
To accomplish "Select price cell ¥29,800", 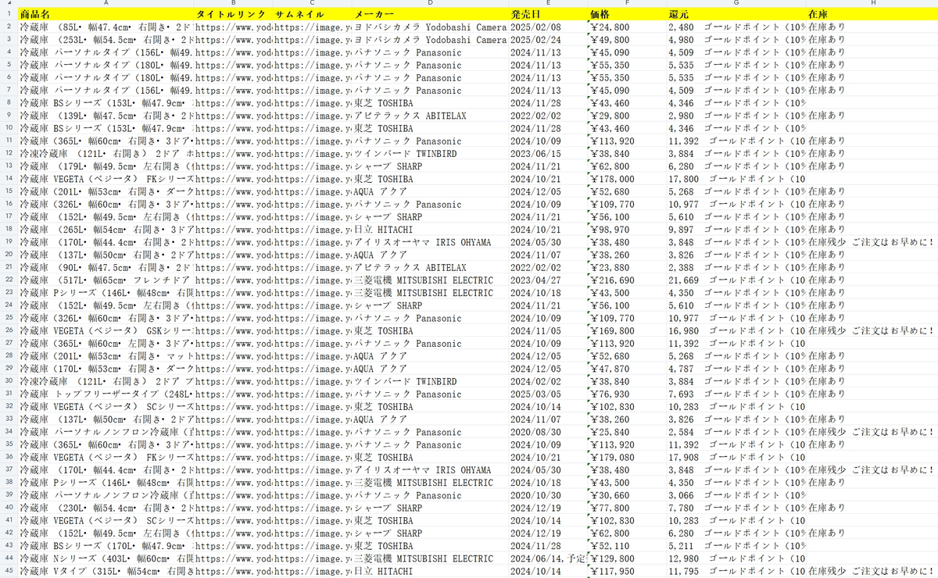I will point(627,116).
